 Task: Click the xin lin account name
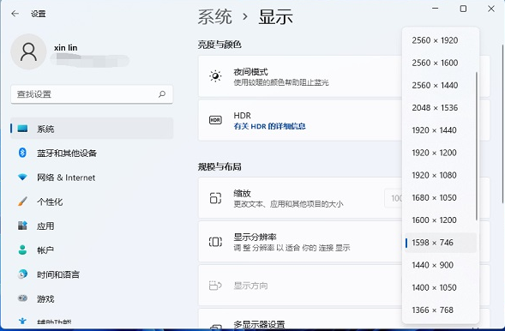[66, 48]
